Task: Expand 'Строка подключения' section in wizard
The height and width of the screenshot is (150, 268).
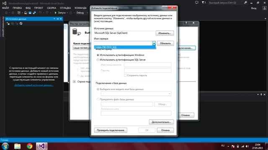Action: pos(75,82)
